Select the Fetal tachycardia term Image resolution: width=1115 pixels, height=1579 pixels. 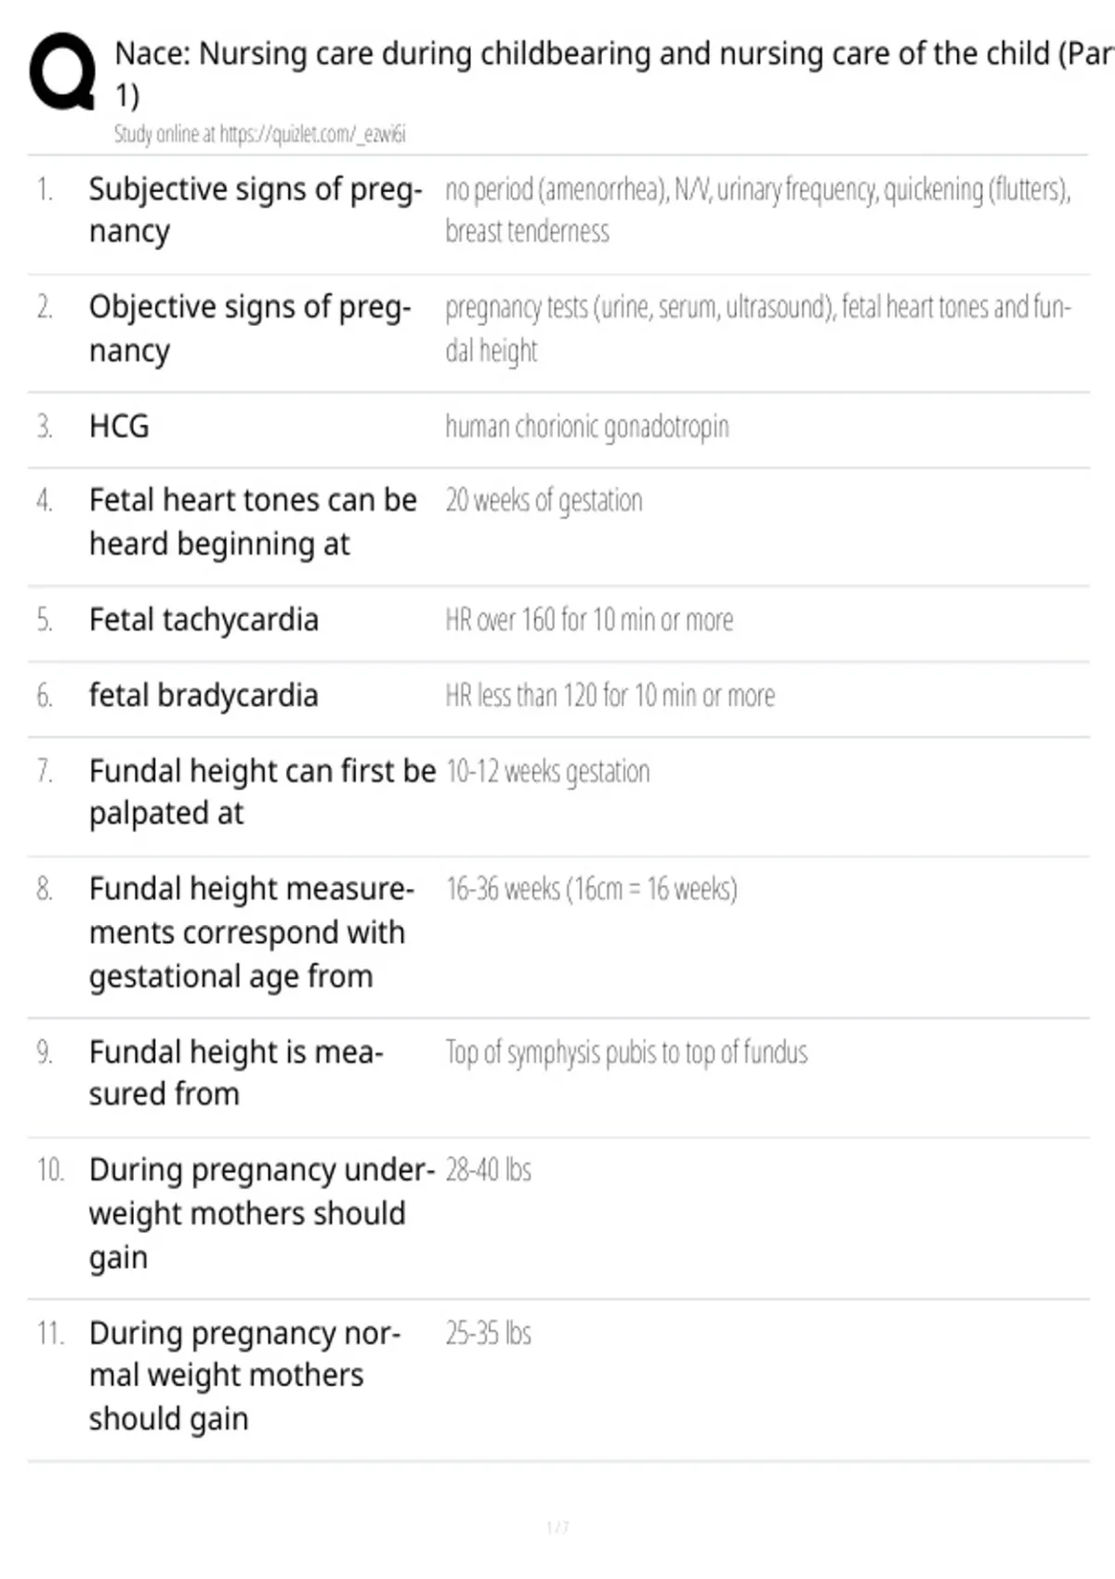203,620
